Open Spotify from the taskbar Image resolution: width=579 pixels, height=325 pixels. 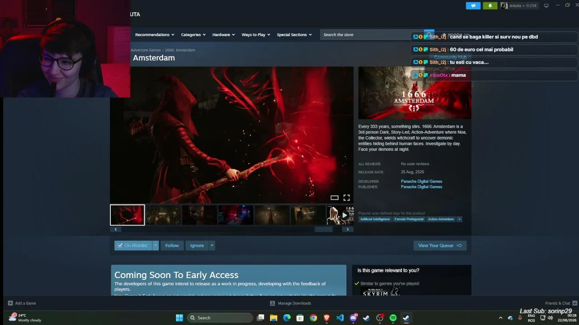click(x=393, y=318)
